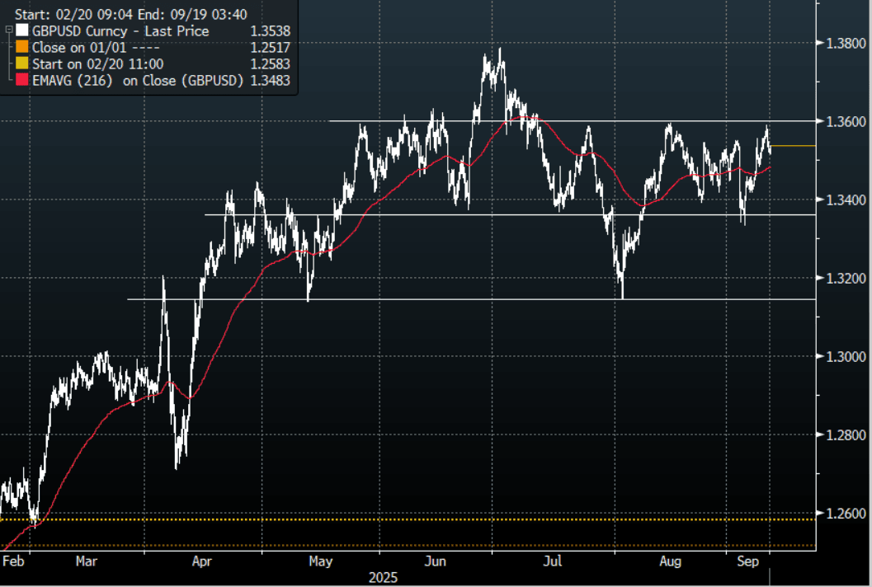Select the yellow dotted line just below 1.2600
Image resolution: width=872 pixels, height=587 pixels.
tap(408, 519)
